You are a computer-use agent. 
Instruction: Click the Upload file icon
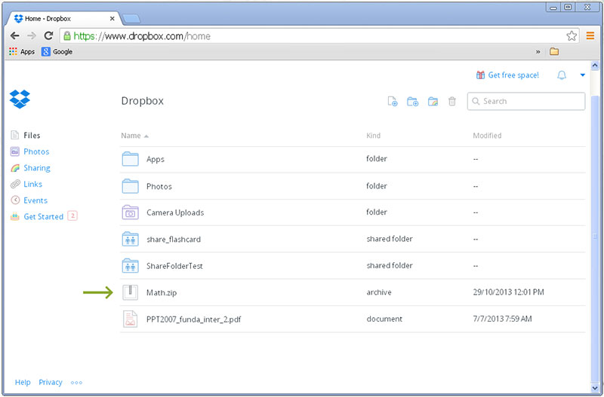coord(392,101)
